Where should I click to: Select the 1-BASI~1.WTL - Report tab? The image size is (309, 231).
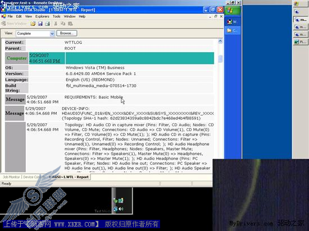[69, 177]
